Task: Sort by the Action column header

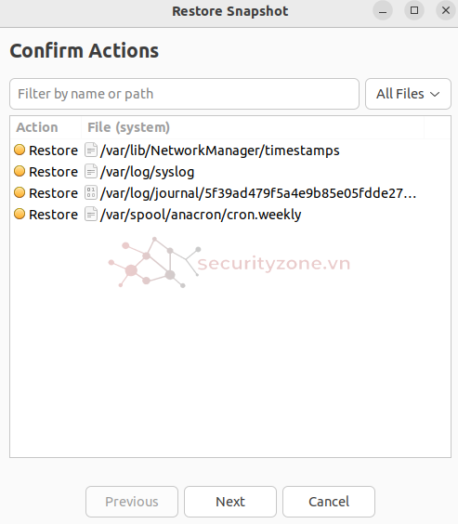Action: click(46, 127)
